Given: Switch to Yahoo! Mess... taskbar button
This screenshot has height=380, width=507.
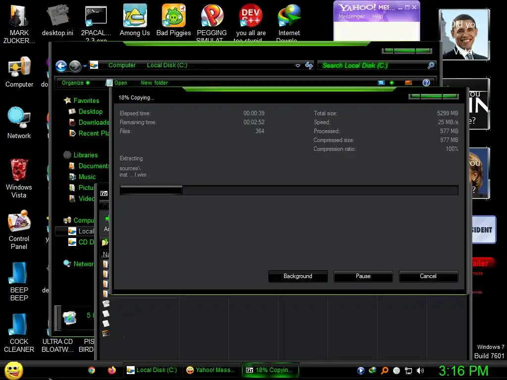Looking at the screenshot, I should pos(211,370).
